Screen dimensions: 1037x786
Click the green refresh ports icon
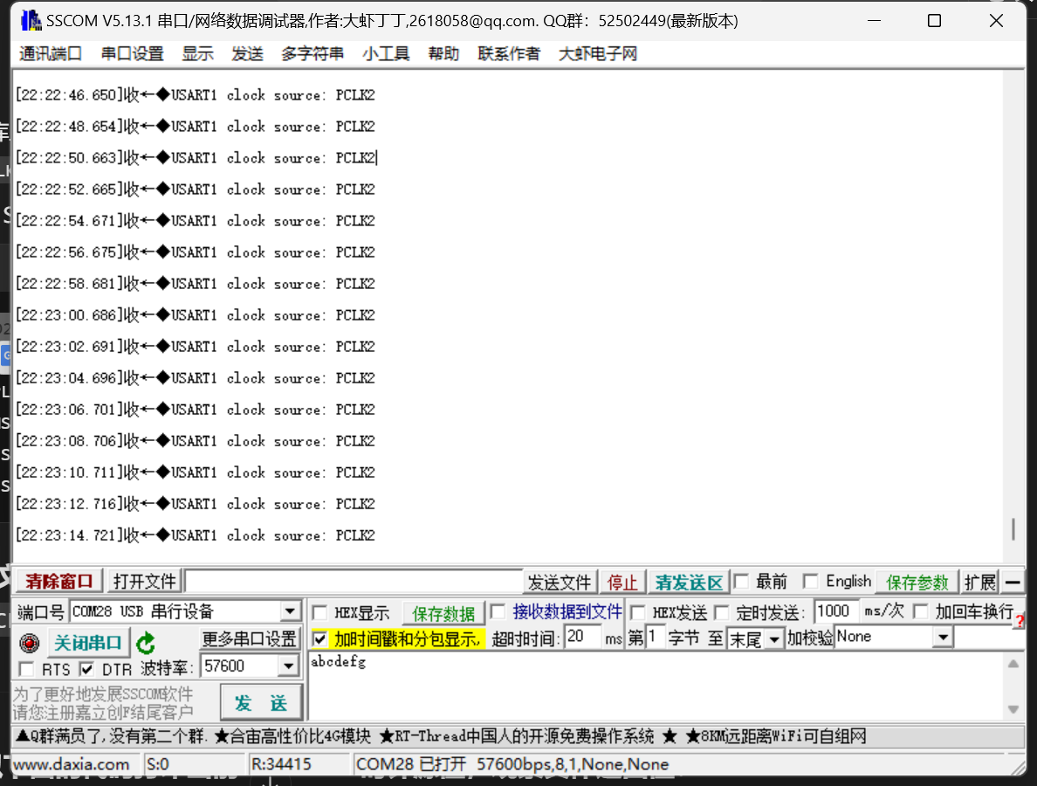pyautogui.click(x=146, y=642)
